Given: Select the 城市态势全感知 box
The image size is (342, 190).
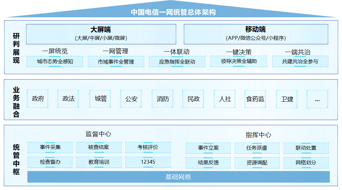Looking at the screenshot, I should pos(55,61).
